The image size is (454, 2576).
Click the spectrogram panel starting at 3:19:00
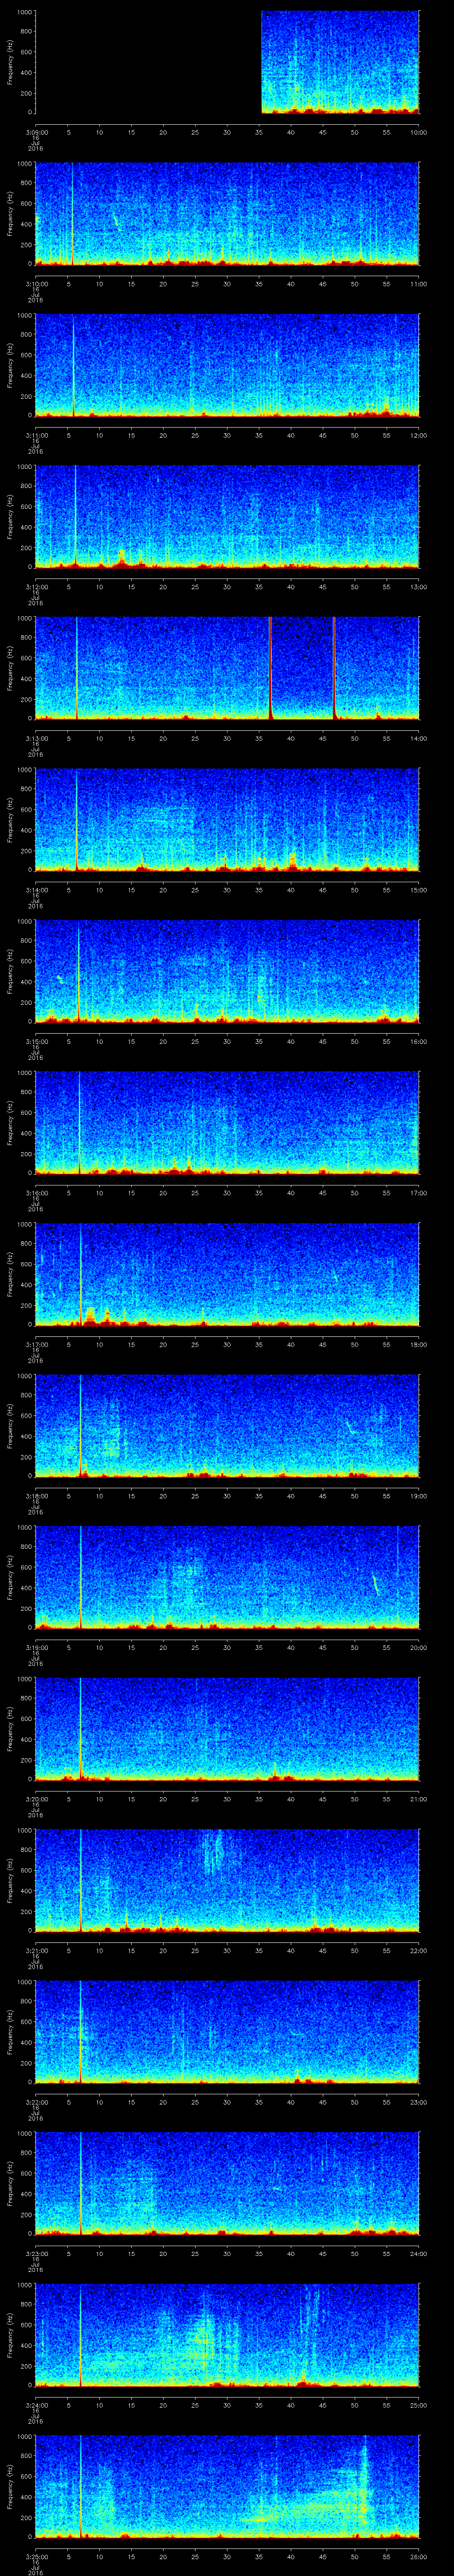pyautogui.click(x=227, y=1577)
